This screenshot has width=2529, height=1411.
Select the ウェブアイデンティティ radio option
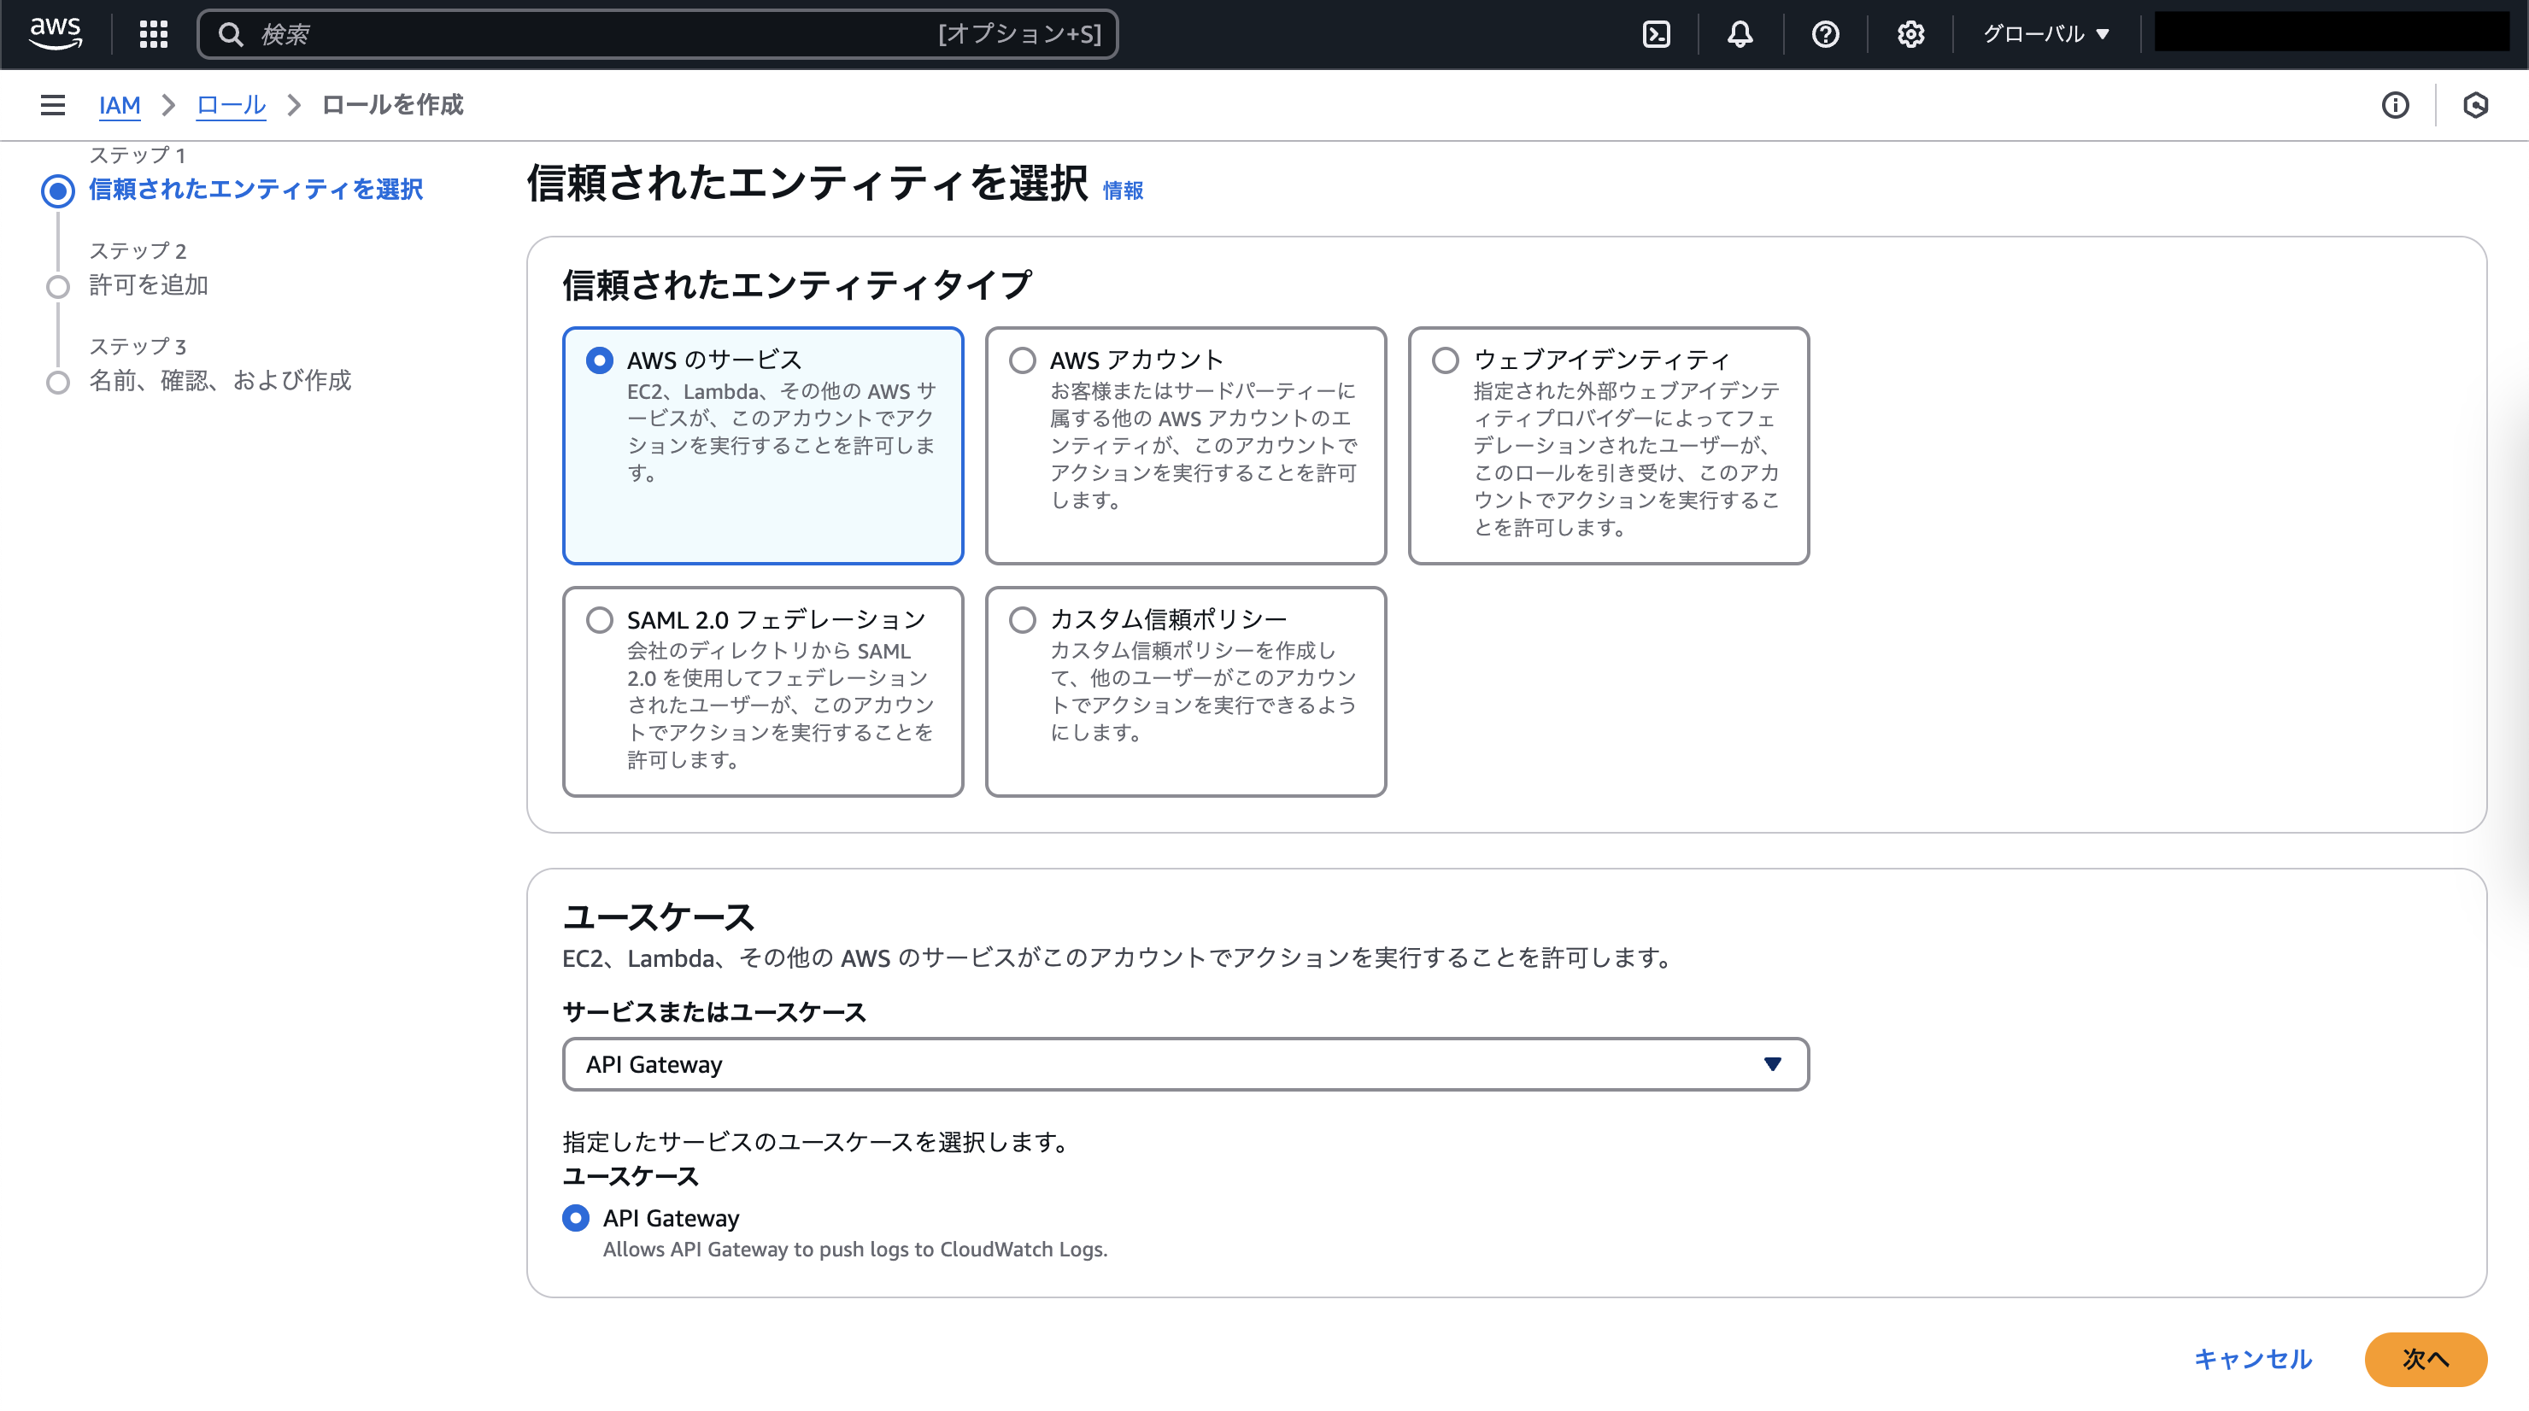(x=1445, y=360)
